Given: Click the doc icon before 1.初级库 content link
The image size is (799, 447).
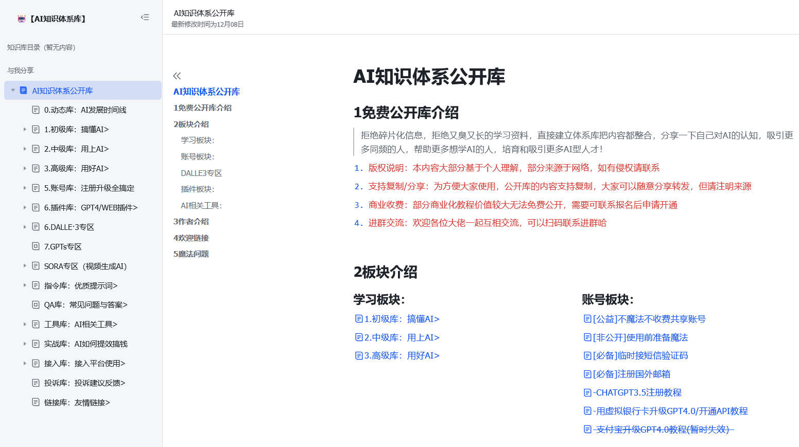Looking at the screenshot, I should click(359, 319).
